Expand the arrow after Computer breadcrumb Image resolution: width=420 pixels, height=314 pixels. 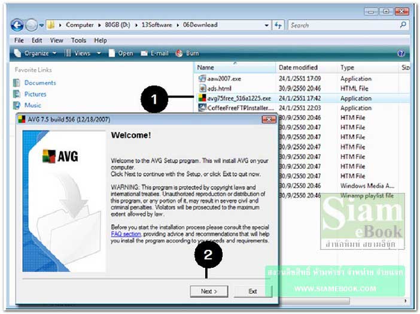[99, 25]
